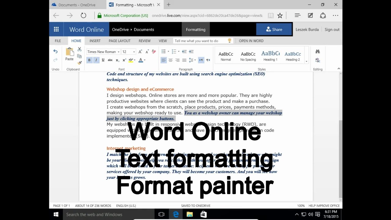Viewport: 391px width, 220px height.
Task: Click Search the web and Windows box
Action: (x=108, y=215)
